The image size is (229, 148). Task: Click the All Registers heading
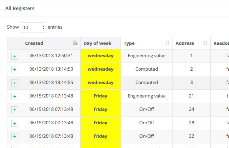tap(20, 8)
